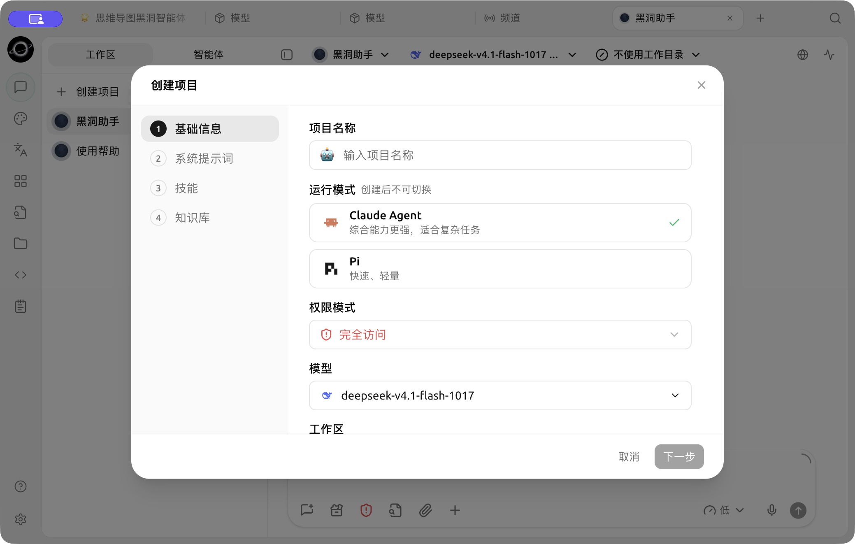Screen dimensions: 855x544
Task: Click the 取消 button
Action: click(x=629, y=457)
